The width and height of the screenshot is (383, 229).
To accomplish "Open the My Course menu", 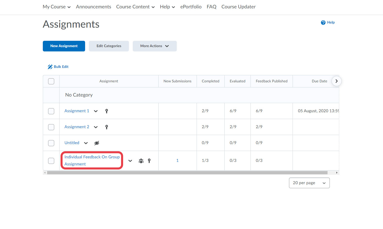I will click(x=56, y=7).
